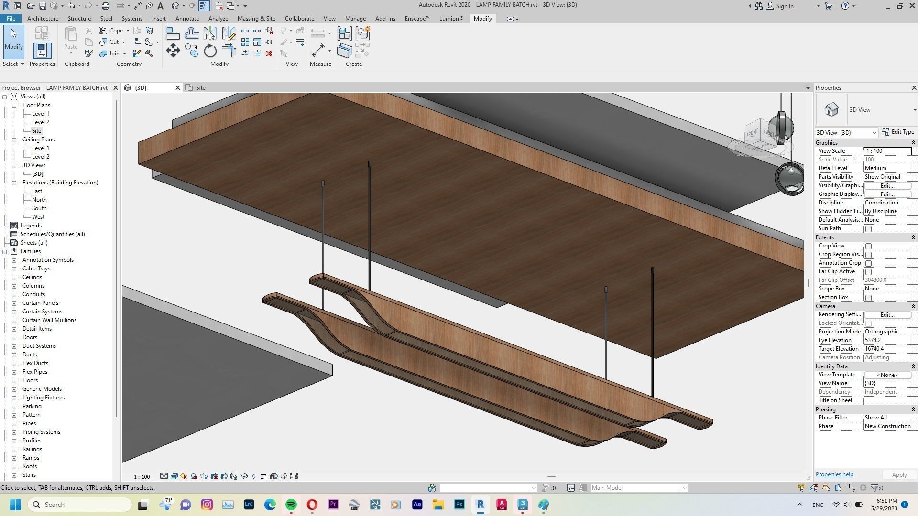The height and width of the screenshot is (516, 918).
Task: Open the Enscape ribbon tab
Action: (417, 19)
